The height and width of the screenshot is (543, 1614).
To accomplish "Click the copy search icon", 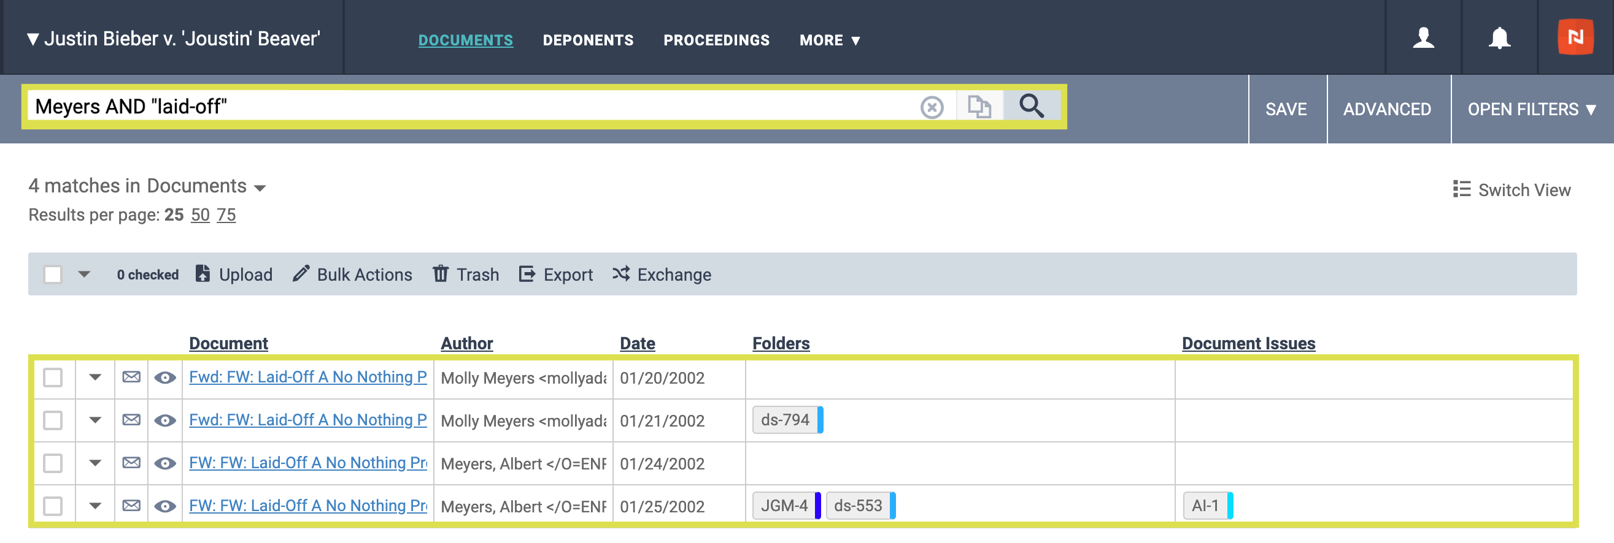I will [979, 107].
